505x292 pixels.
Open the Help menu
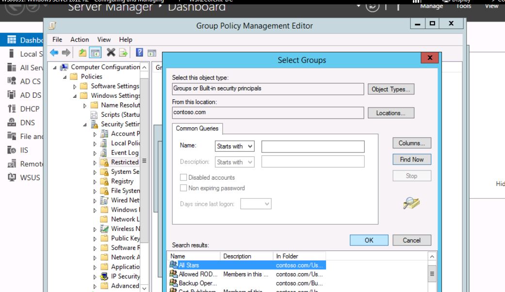pos(126,40)
